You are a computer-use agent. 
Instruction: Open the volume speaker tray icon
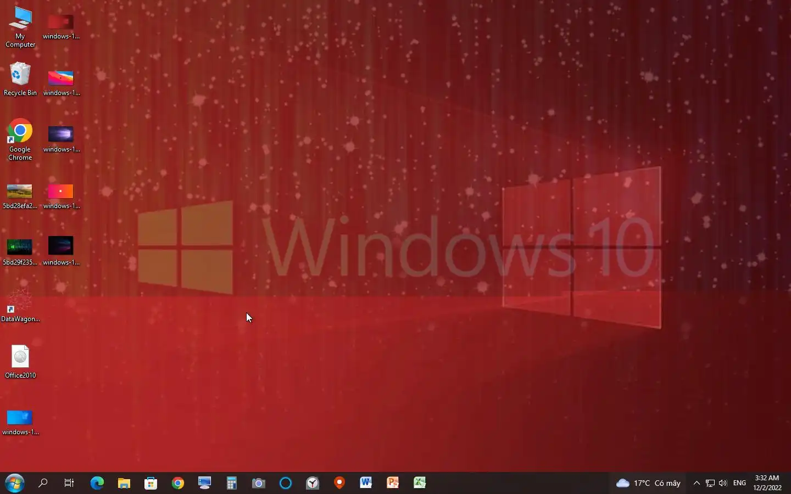(x=723, y=483)
